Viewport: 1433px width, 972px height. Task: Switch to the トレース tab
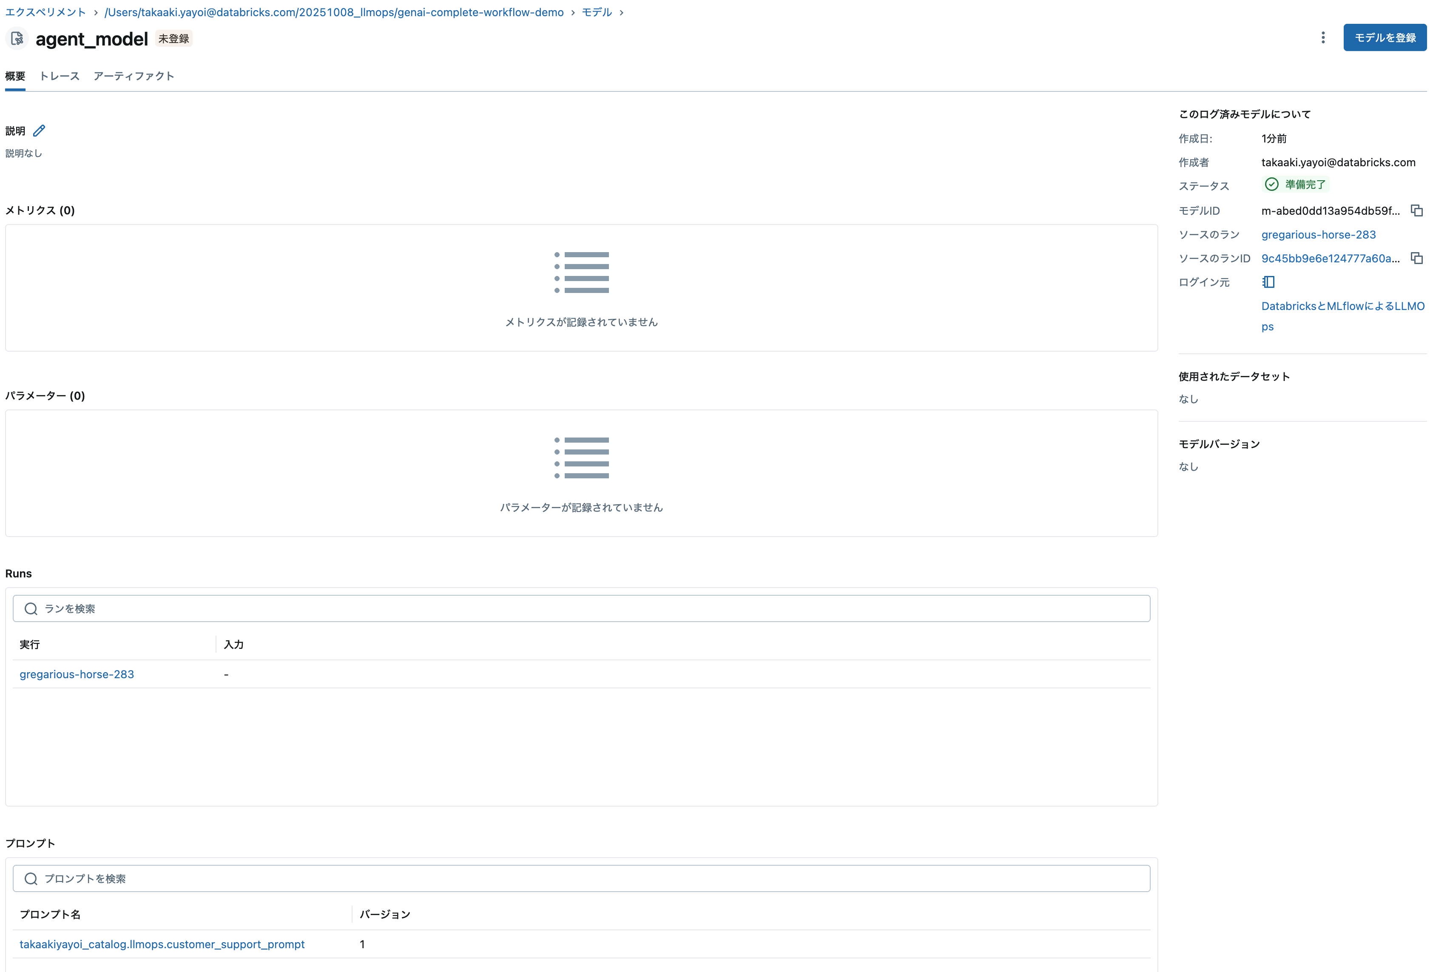coord(59,76)
